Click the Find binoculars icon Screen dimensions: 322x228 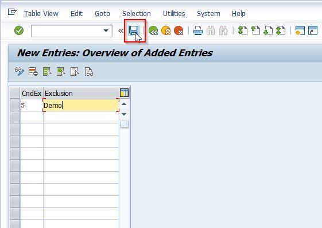pos(211,31)
